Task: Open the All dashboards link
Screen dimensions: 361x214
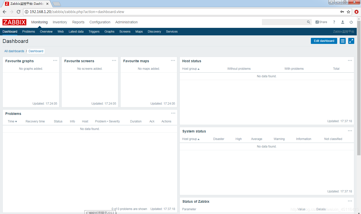Action: pyautogui.click(x=14, y=51)
